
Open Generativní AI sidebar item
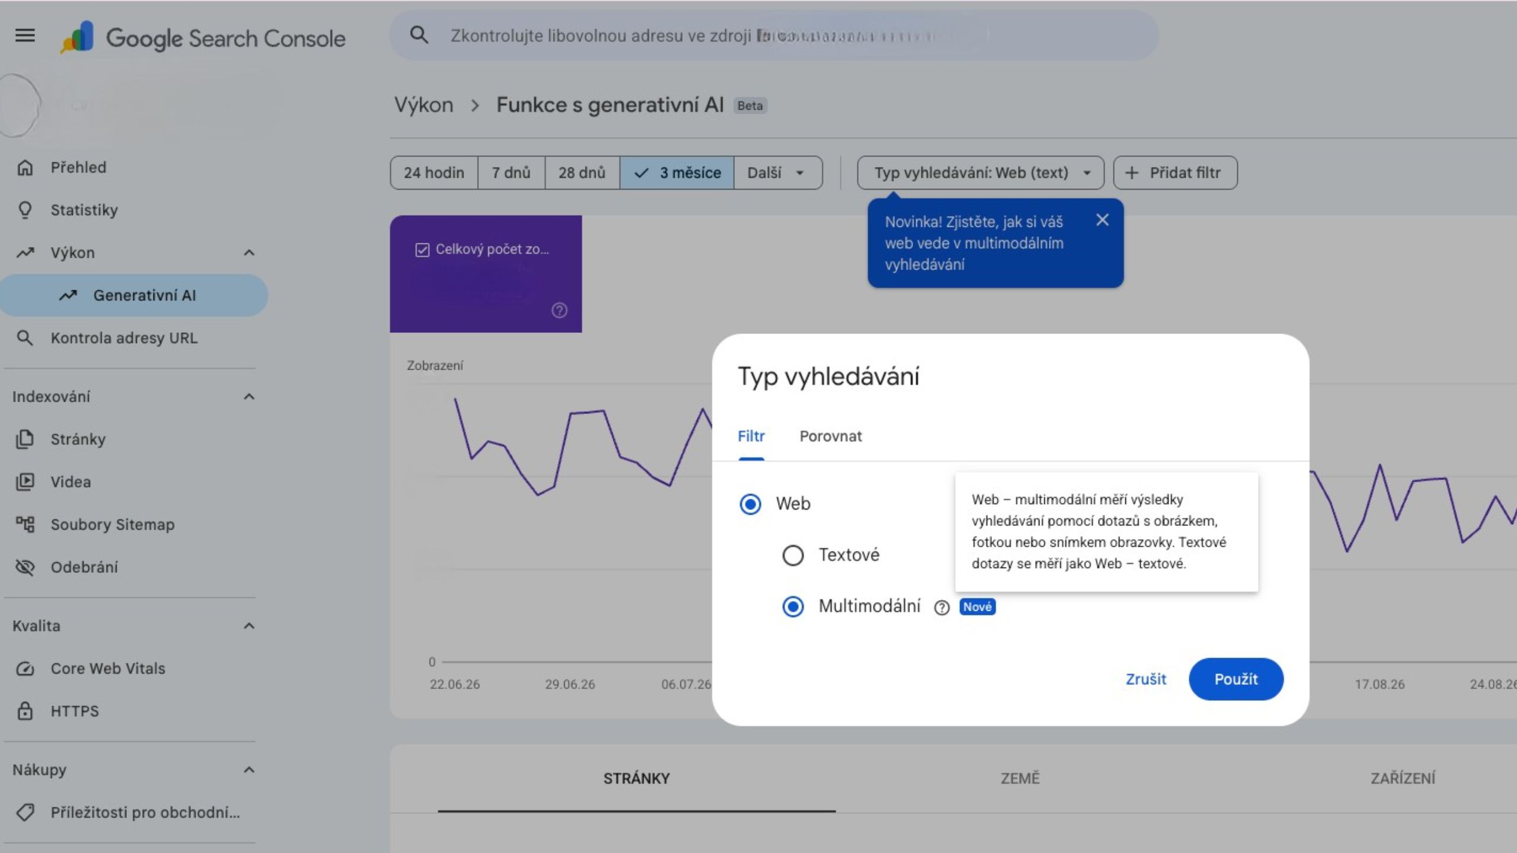(x=134, y=296)
